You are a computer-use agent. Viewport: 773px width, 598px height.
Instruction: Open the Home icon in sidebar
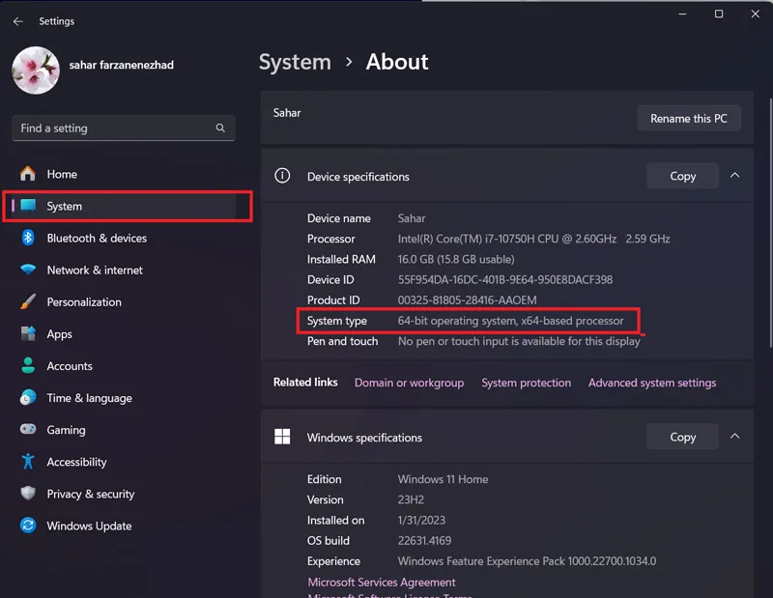(28, 174)
